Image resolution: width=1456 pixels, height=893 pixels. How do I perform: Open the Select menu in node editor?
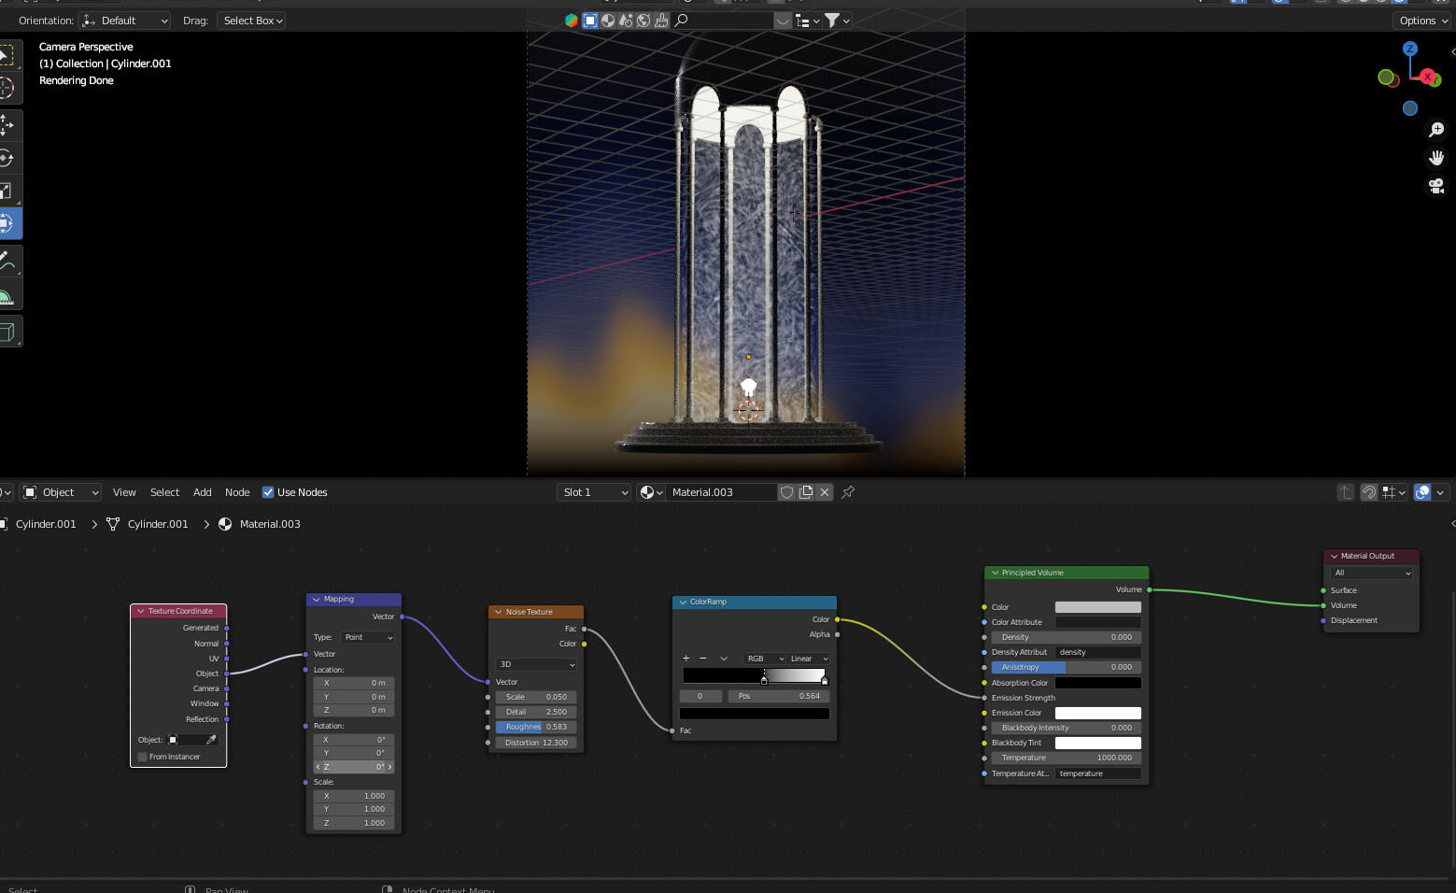pos(164,492)
